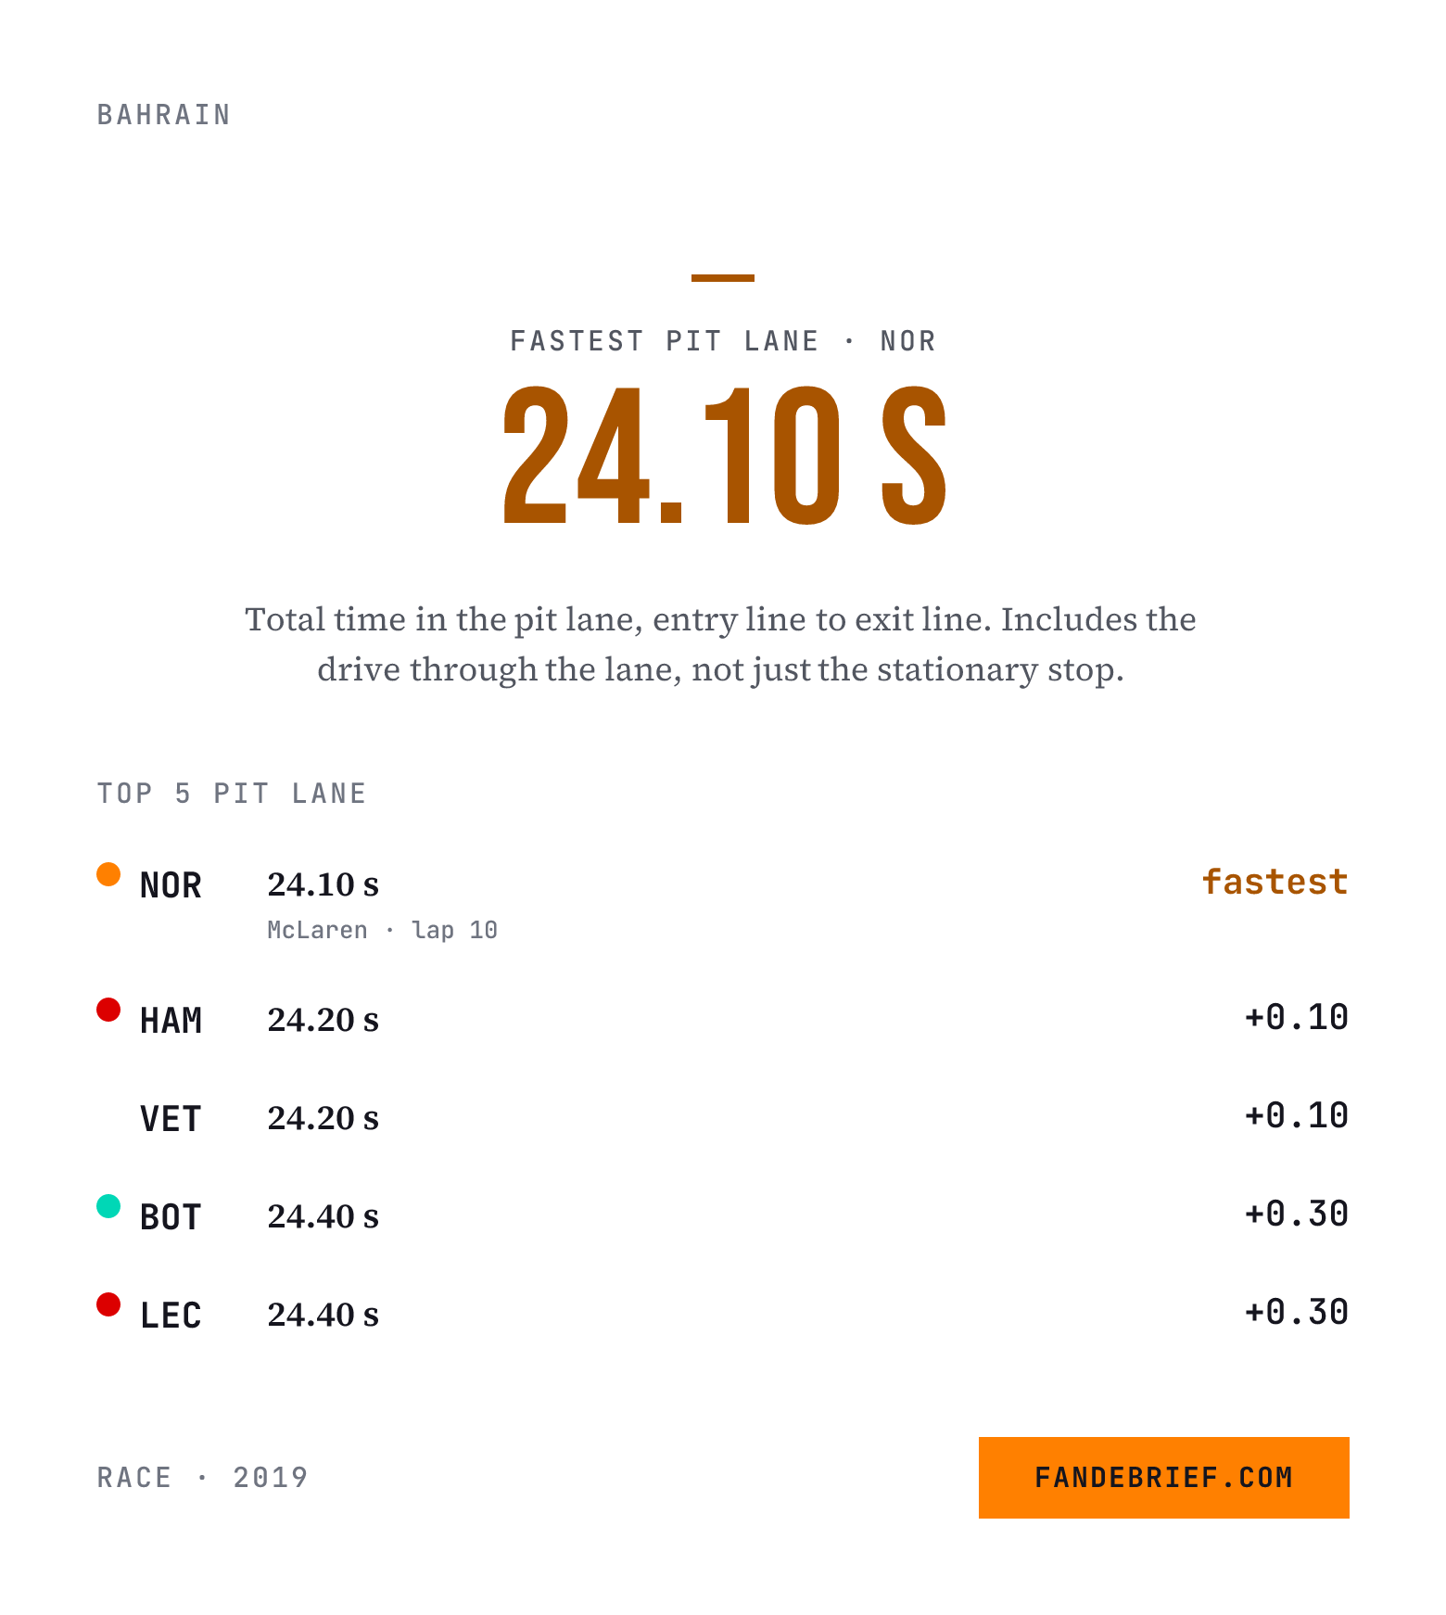
Task: Select the VET driver code
Action: point(171,1119)
